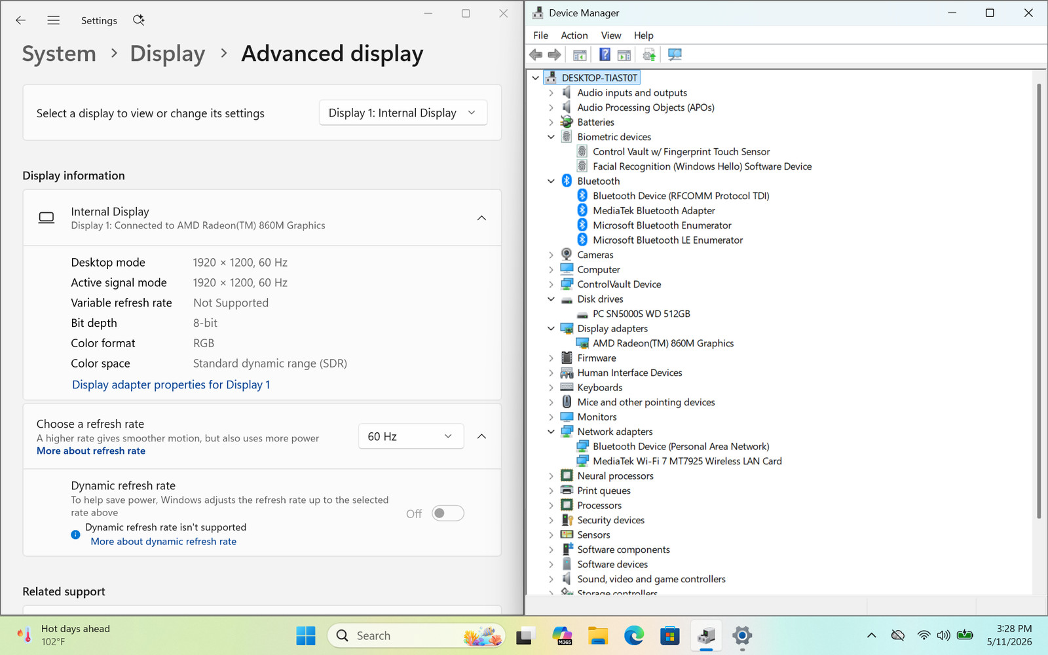The image size is (1048, 655).
Task: Open File Explorer from taskbar
Action: pos(597,635)
